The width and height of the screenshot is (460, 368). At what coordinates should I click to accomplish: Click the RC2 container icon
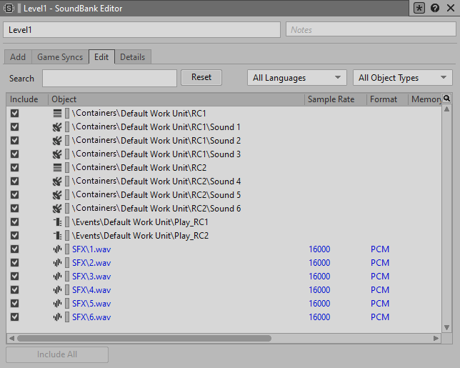click(x=58, y=168)
